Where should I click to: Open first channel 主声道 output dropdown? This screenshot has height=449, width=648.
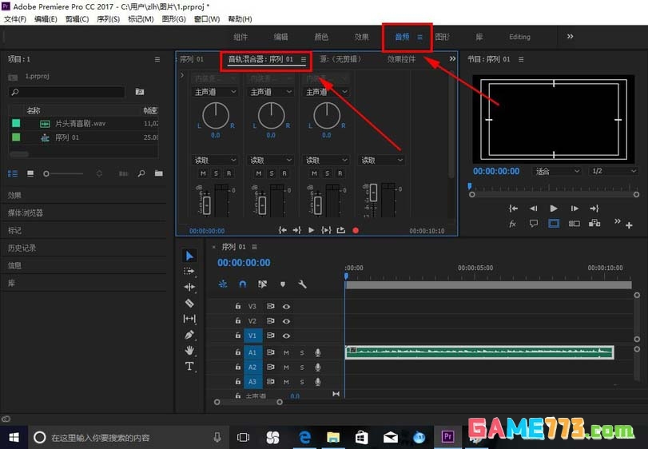(215, 92)
